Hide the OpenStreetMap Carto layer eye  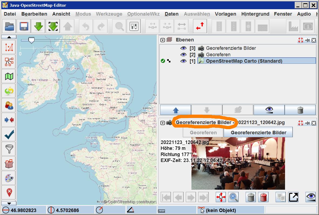(x=184, y=61)
